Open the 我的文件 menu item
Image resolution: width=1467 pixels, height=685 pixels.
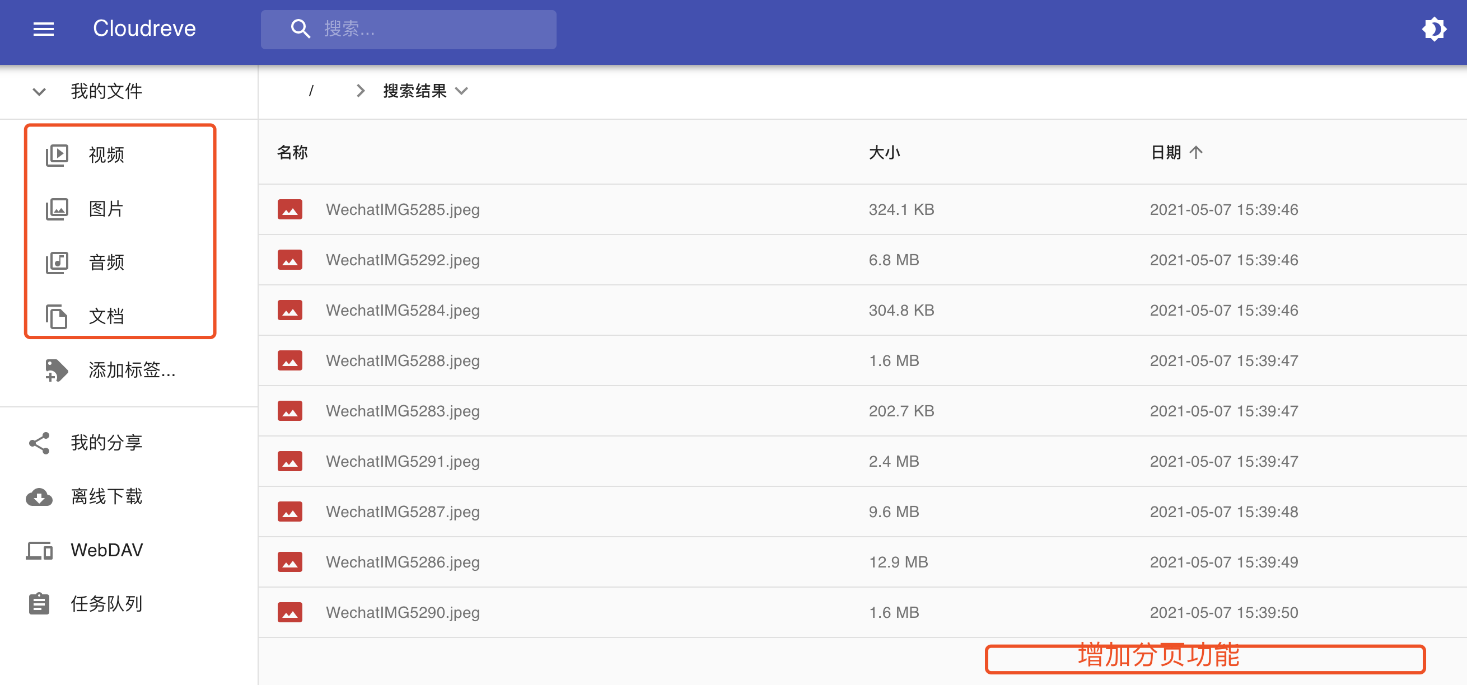tap(106, 91)
